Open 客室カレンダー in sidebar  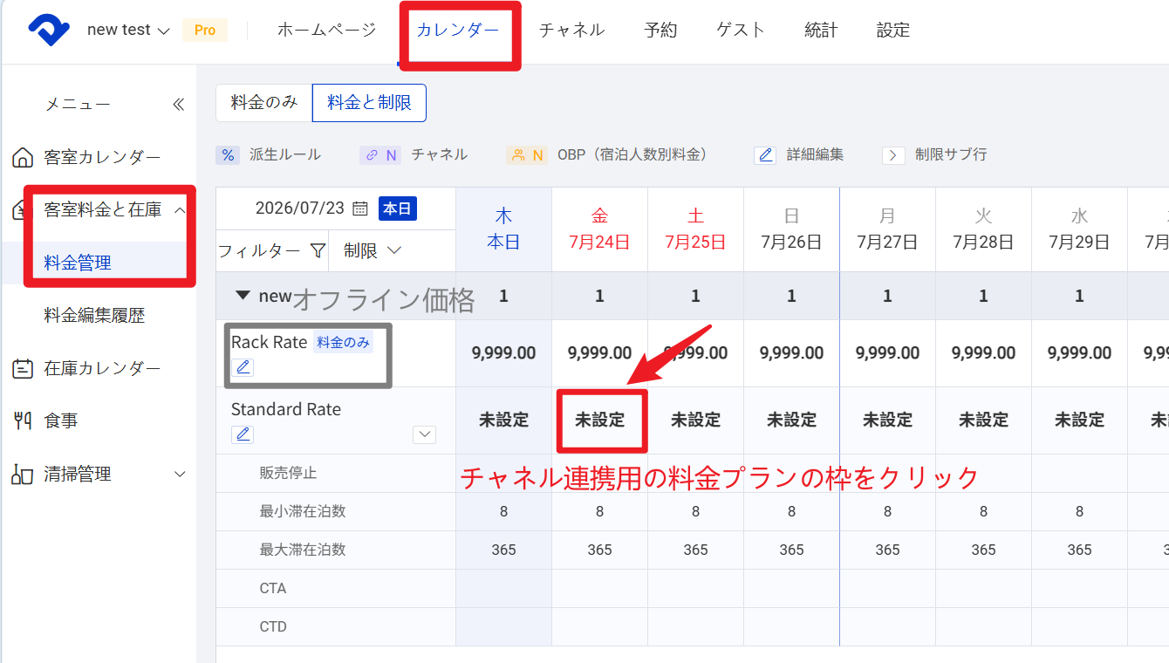[102, 158]
